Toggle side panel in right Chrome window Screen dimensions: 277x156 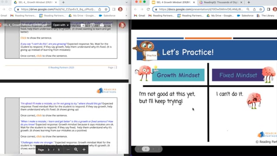tap(268, 10)
